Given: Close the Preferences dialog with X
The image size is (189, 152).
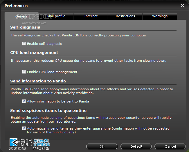Looking at the screenshot, I should click(183, 6).
